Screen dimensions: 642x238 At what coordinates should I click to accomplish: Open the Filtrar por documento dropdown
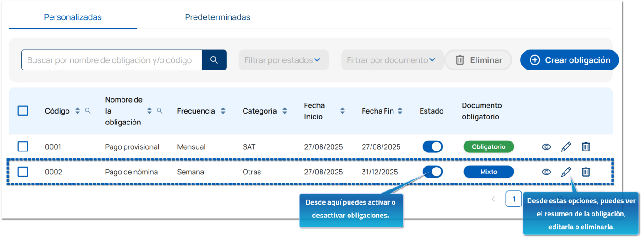tap(392, 60)
